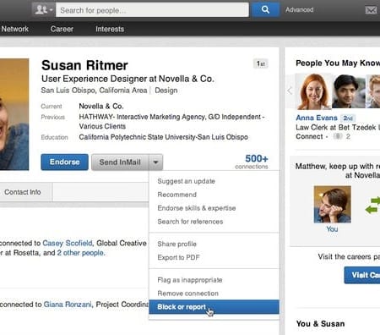Viewport: 380px width, 335px height.
Task: Click the blue magnifier search button
Action: point(265,10)
